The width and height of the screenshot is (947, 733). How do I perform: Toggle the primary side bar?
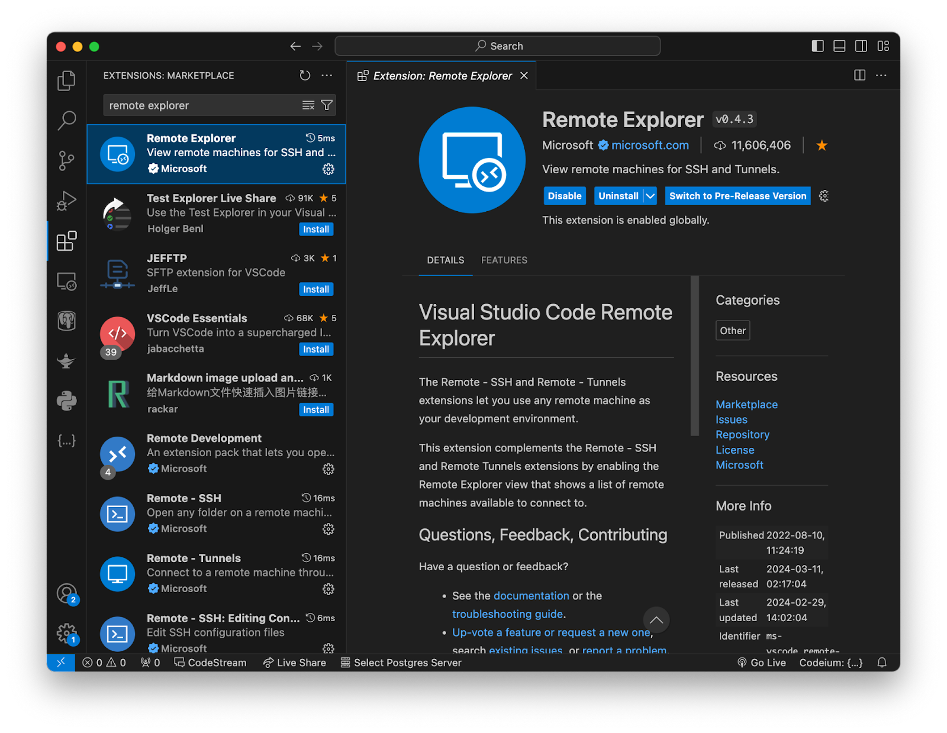pyautogui.click(x=817, y=46)
